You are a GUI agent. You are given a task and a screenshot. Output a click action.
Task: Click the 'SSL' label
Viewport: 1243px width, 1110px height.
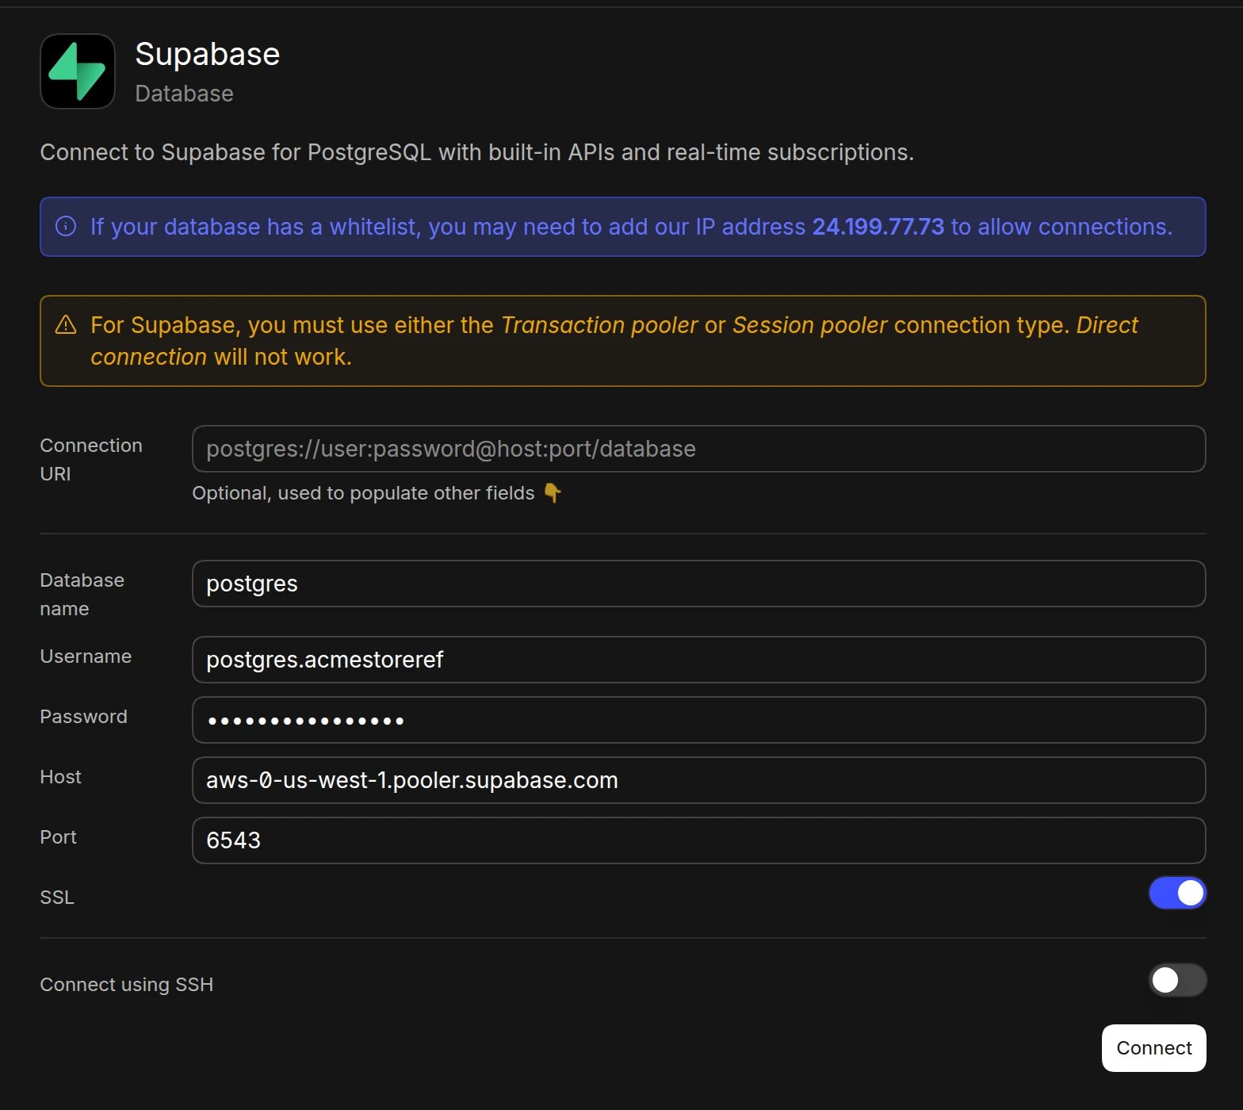tap(57, 898)
